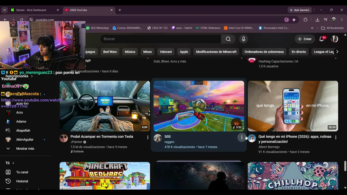Select the Apple filter chip
This screenshot has height=195, width=347.
pos(184,52)
